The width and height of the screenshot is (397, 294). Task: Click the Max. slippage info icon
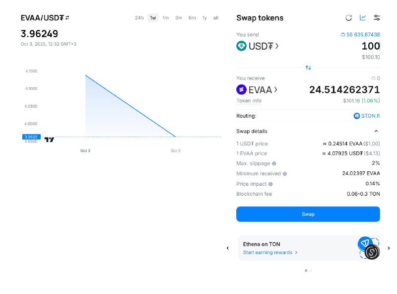pos(274,163)
